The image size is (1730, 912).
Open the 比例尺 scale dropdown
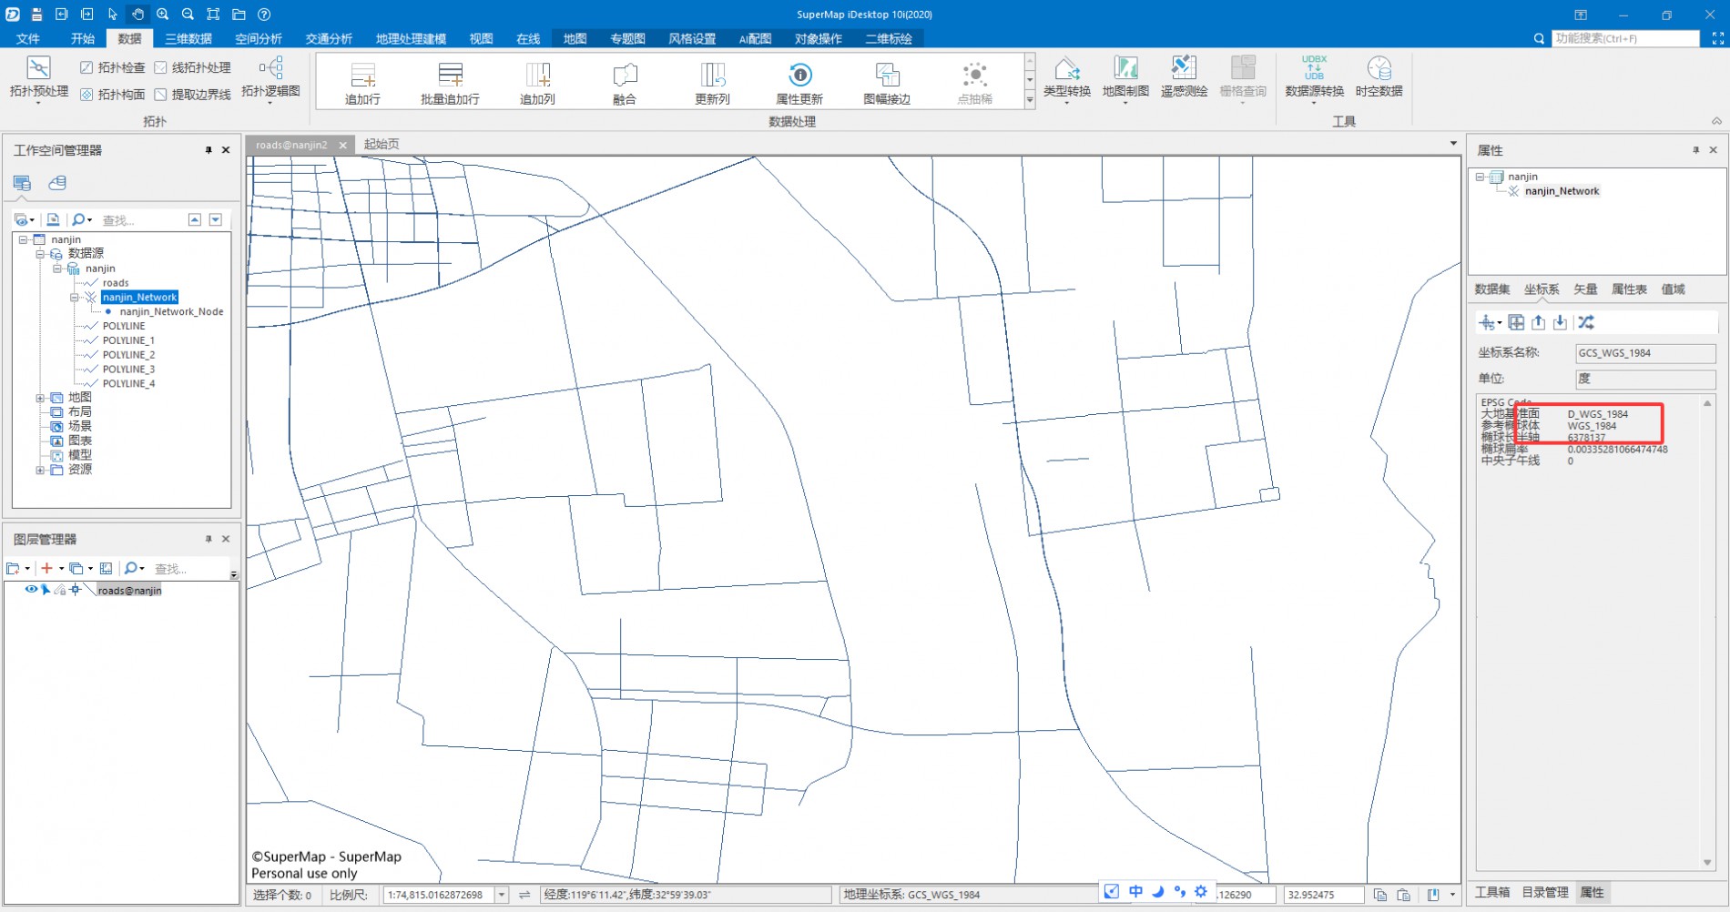501,895
